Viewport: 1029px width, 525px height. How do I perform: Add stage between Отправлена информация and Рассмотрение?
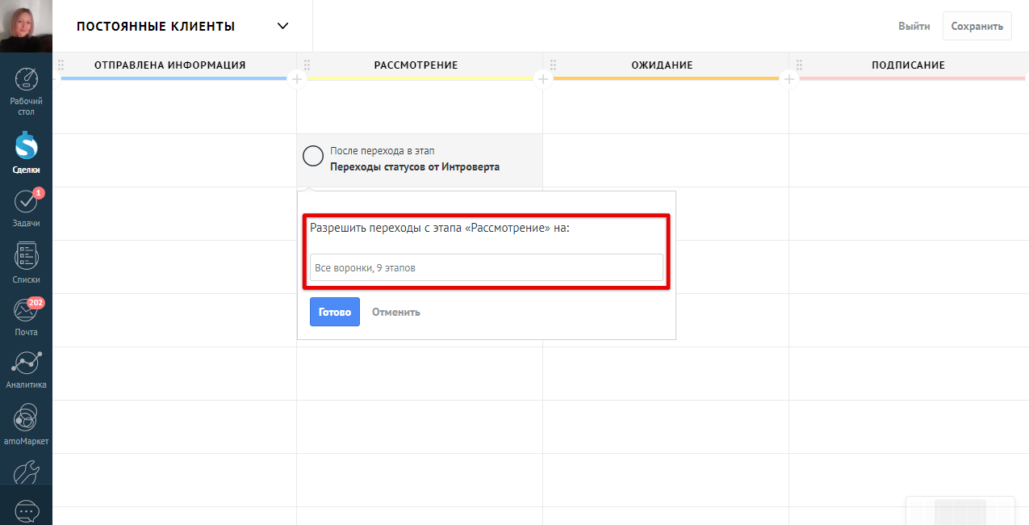click(296, 78)
